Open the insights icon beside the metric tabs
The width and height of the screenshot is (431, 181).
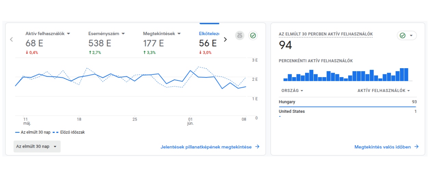(240, 35)
